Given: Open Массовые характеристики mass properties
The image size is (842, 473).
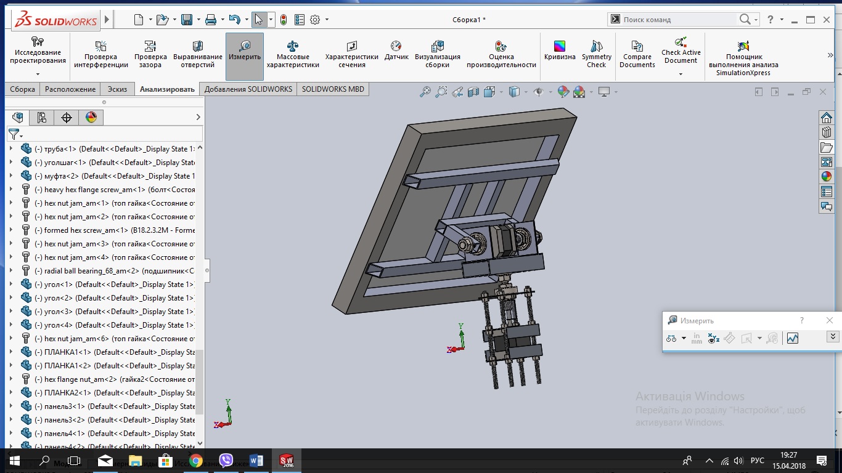Looking at the screenshot, I should pyautogui.click(x=293, y=54).
